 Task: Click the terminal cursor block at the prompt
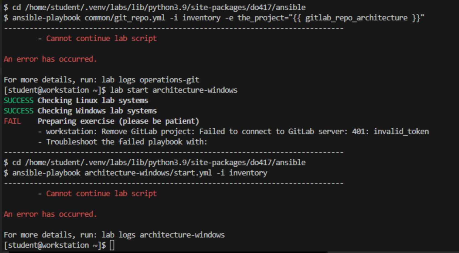pos(112,245)
